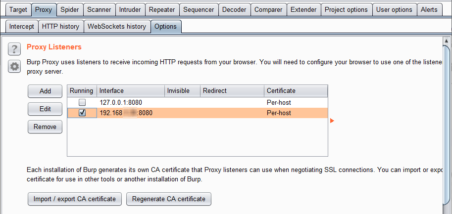Switch to the Target tab
The height and width of the screenshot is (214, 452).
pyautogui.click(x=18, y=9)
